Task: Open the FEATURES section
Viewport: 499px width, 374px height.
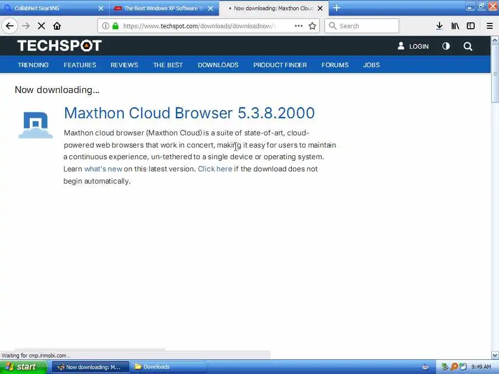Action: (80, 65)
